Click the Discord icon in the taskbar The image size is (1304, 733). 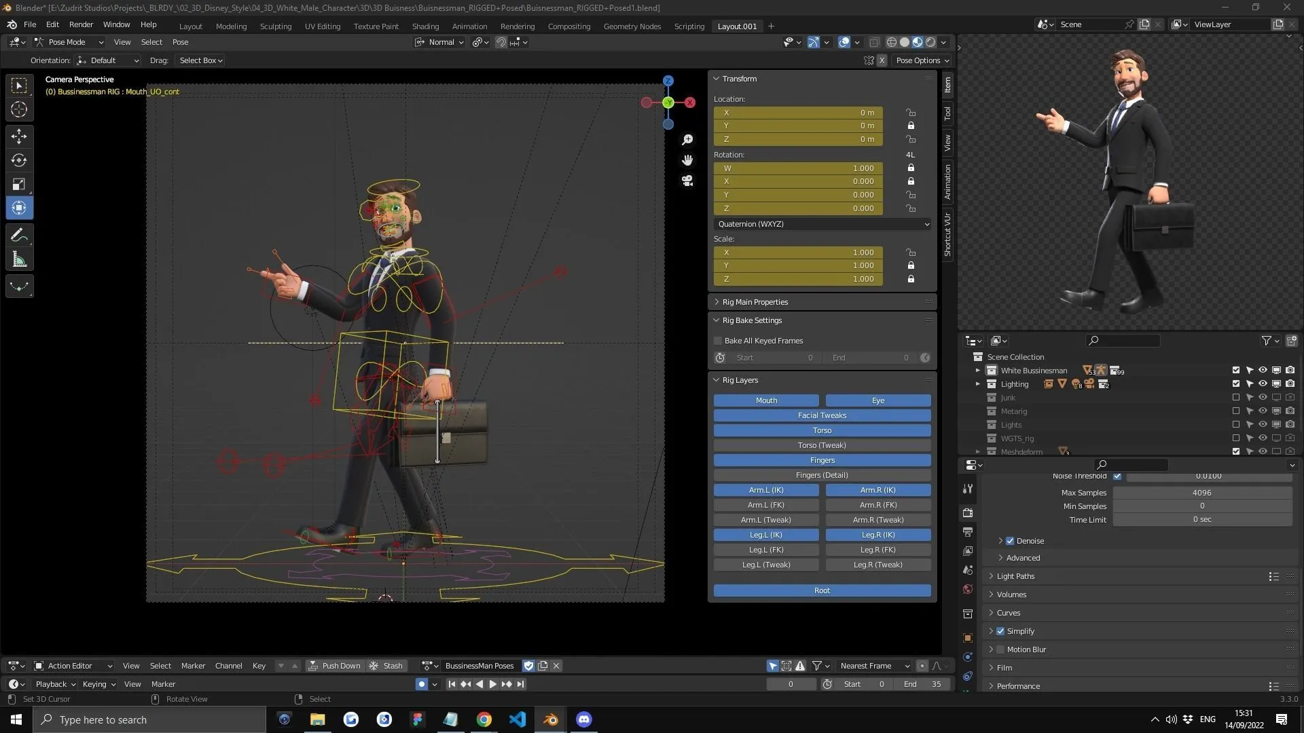tap(583, 719)
